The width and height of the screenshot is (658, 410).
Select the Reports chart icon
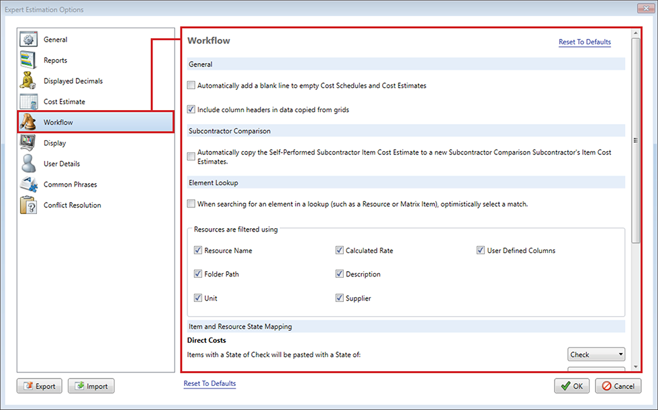point(29,60)
